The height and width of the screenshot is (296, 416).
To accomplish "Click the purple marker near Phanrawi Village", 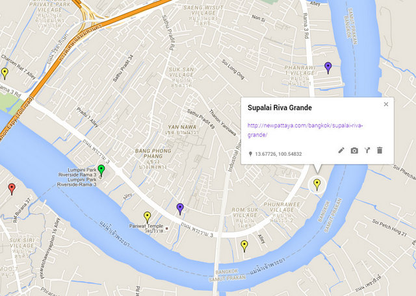I will click(328, 68).
